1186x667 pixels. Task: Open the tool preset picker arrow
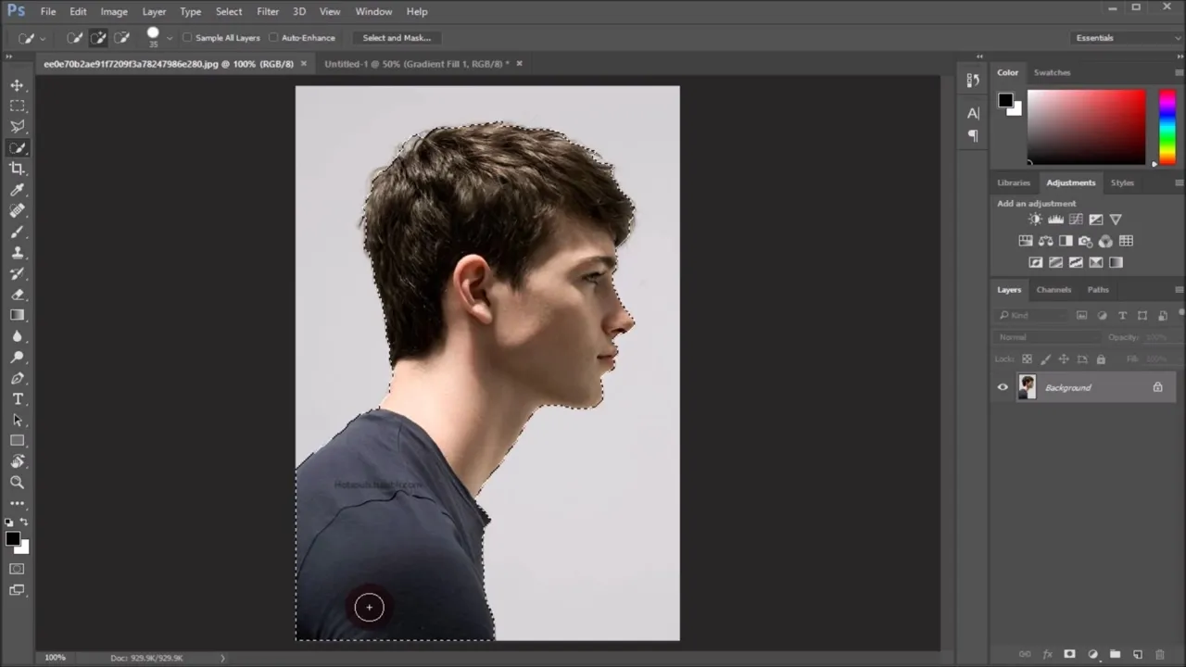tap(43, 39)
